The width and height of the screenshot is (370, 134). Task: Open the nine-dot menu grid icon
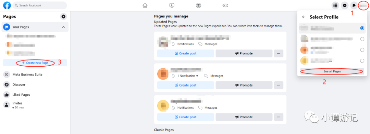point(335,5)
